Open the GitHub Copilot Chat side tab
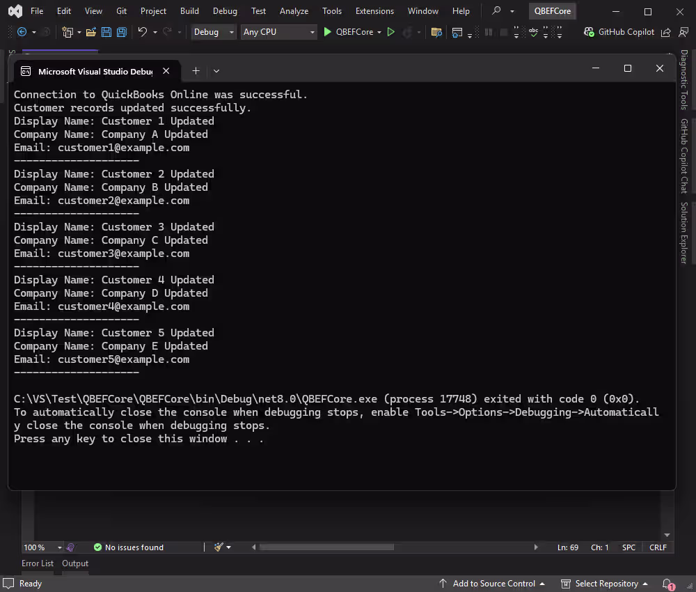The image size is (696, 592). pos(684,156)
